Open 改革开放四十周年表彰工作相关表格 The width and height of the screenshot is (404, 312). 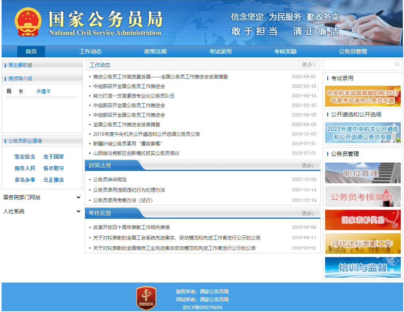pyautogui.click(x=131, y=227)
